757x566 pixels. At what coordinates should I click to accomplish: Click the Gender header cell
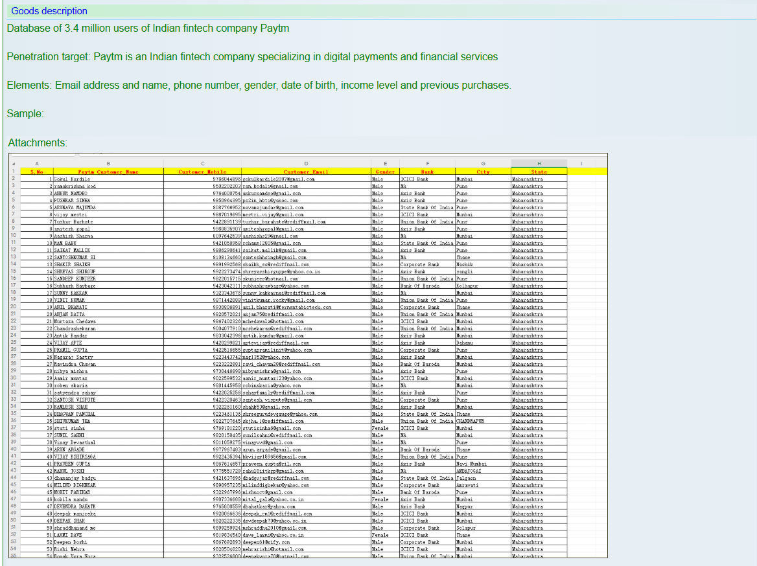click(x=385, y=172)
